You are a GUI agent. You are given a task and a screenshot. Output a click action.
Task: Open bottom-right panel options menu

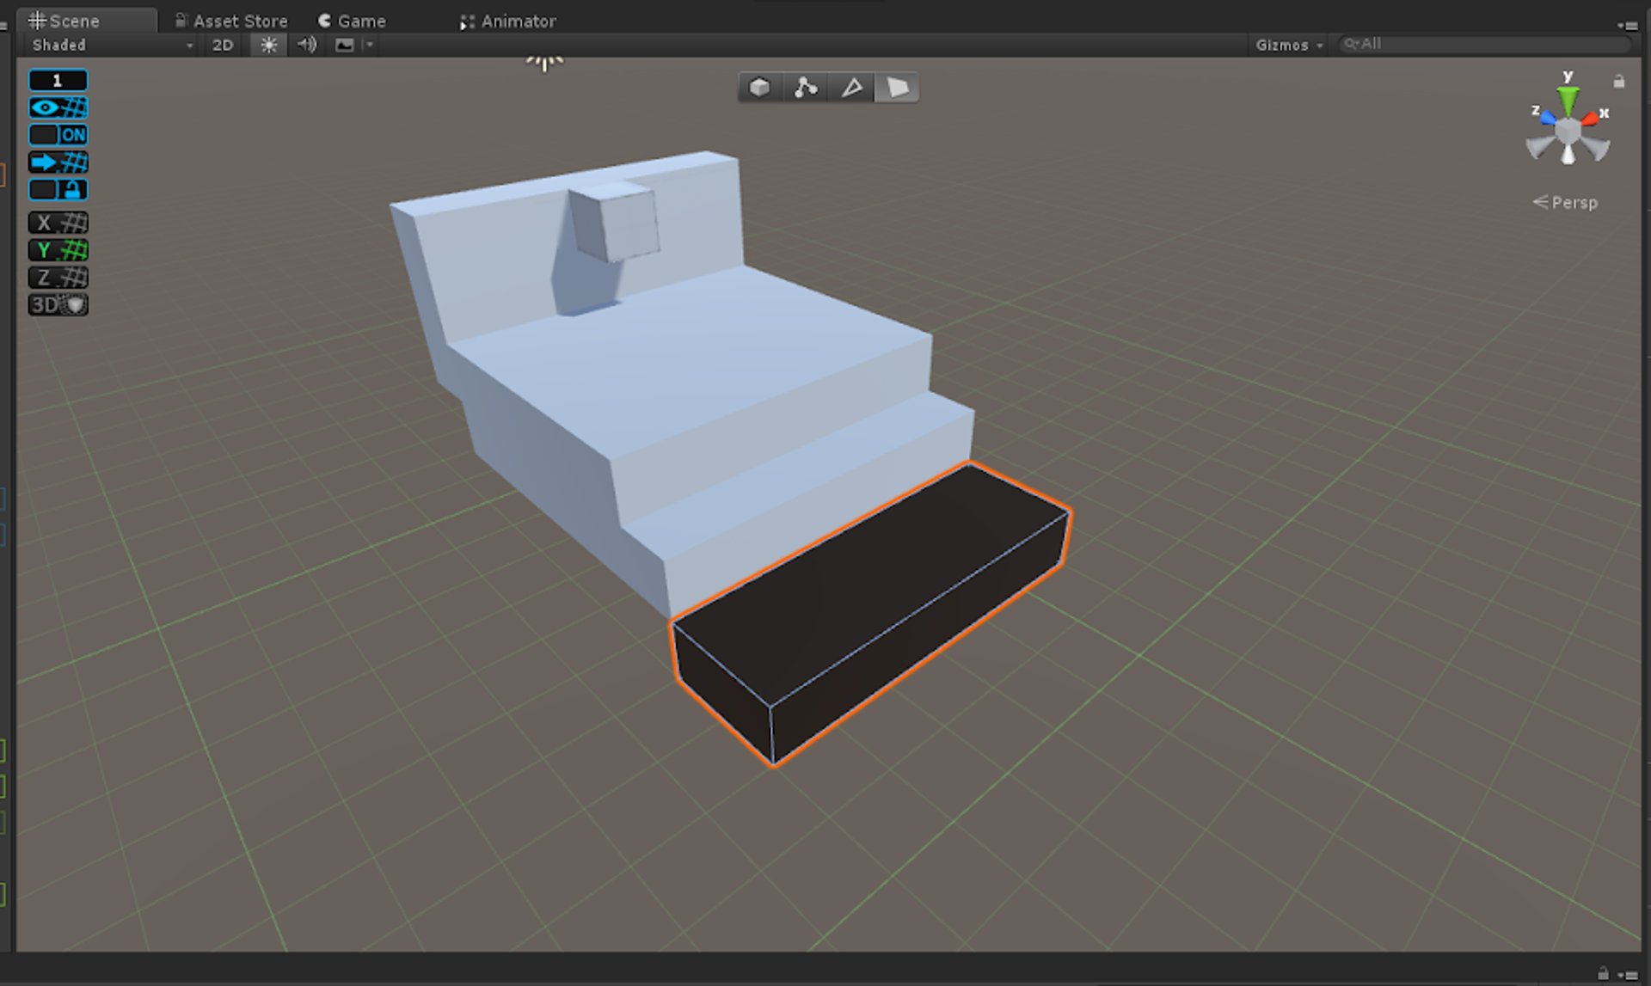1627,975
